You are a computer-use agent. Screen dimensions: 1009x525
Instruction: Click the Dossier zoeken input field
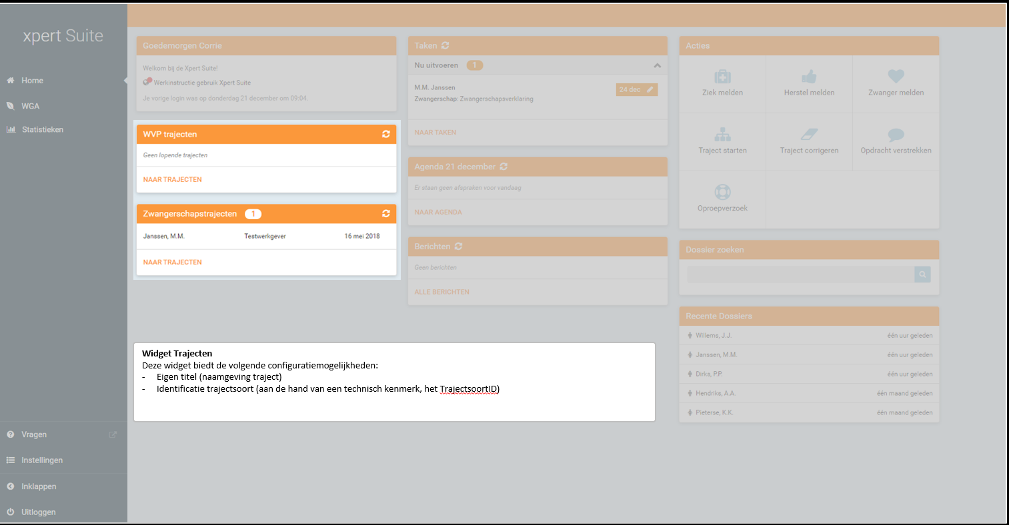[800, 274]
